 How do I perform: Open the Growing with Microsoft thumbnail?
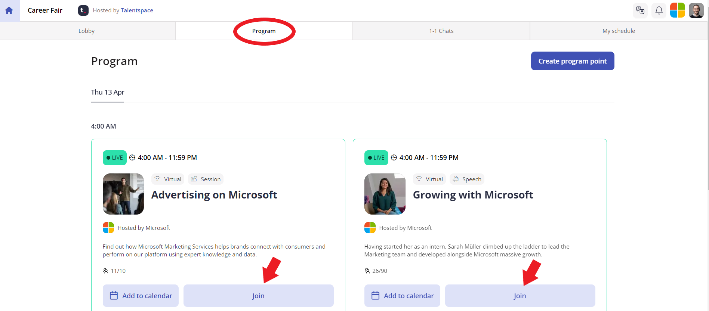385,194
